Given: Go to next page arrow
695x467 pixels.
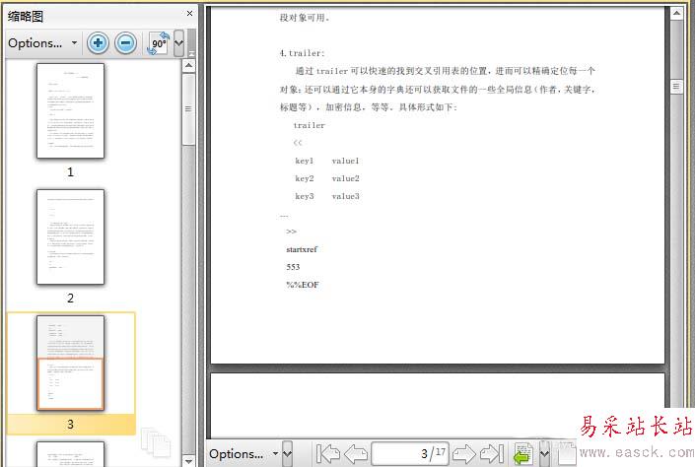Looking at the screenshot, I should pos(463,454).
